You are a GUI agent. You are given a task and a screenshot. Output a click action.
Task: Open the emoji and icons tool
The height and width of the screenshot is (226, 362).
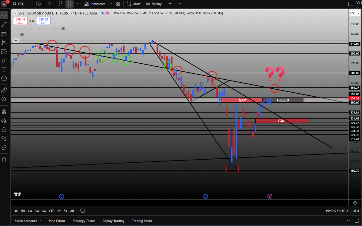tap(4, 78)
